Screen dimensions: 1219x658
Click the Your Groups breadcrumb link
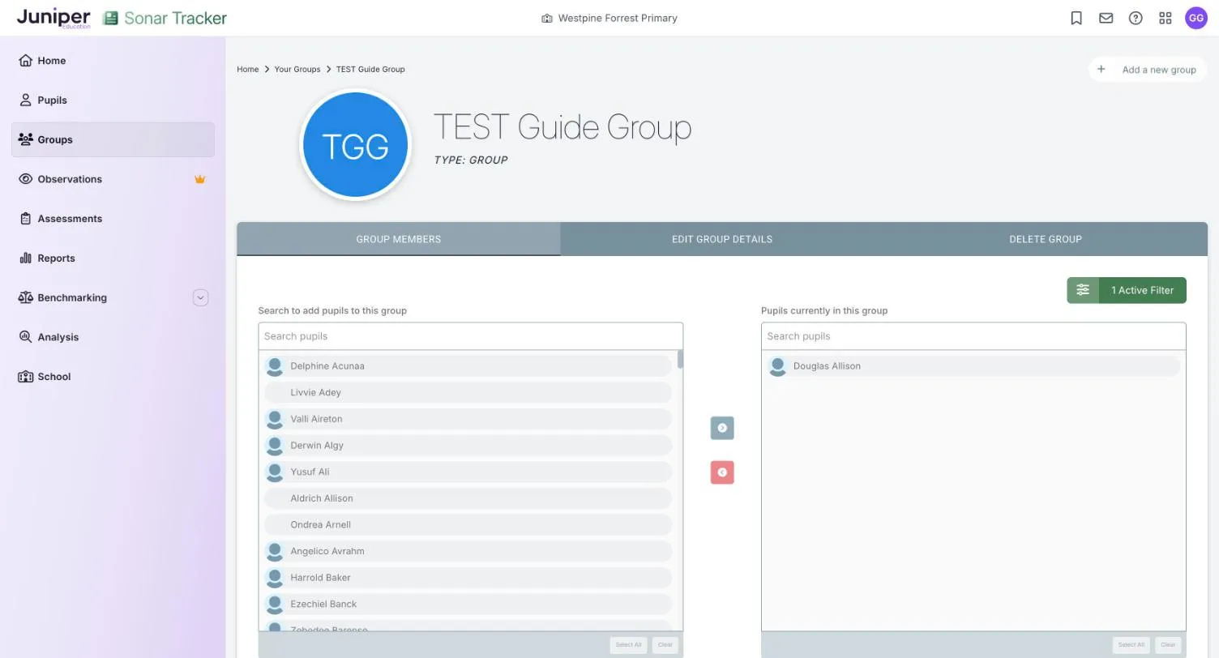297,69
